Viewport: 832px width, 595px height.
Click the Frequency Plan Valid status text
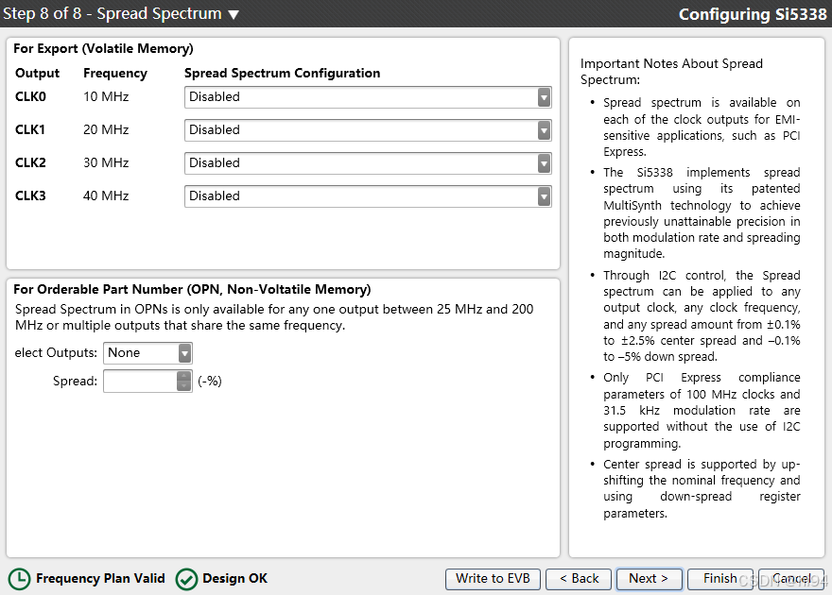[x=100, y=579]
